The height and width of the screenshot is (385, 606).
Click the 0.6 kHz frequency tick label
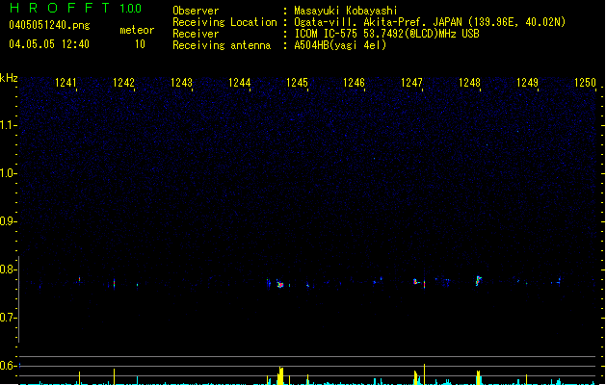(8, 366)
